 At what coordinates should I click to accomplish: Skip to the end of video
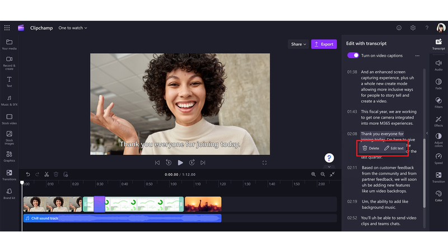click(203, 162)
